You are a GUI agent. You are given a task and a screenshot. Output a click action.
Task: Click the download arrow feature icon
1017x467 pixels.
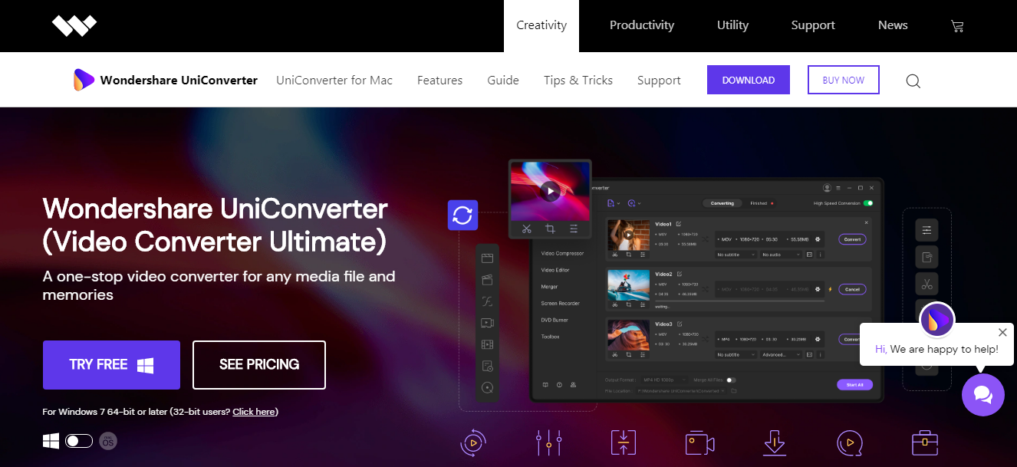pos(775,442)
